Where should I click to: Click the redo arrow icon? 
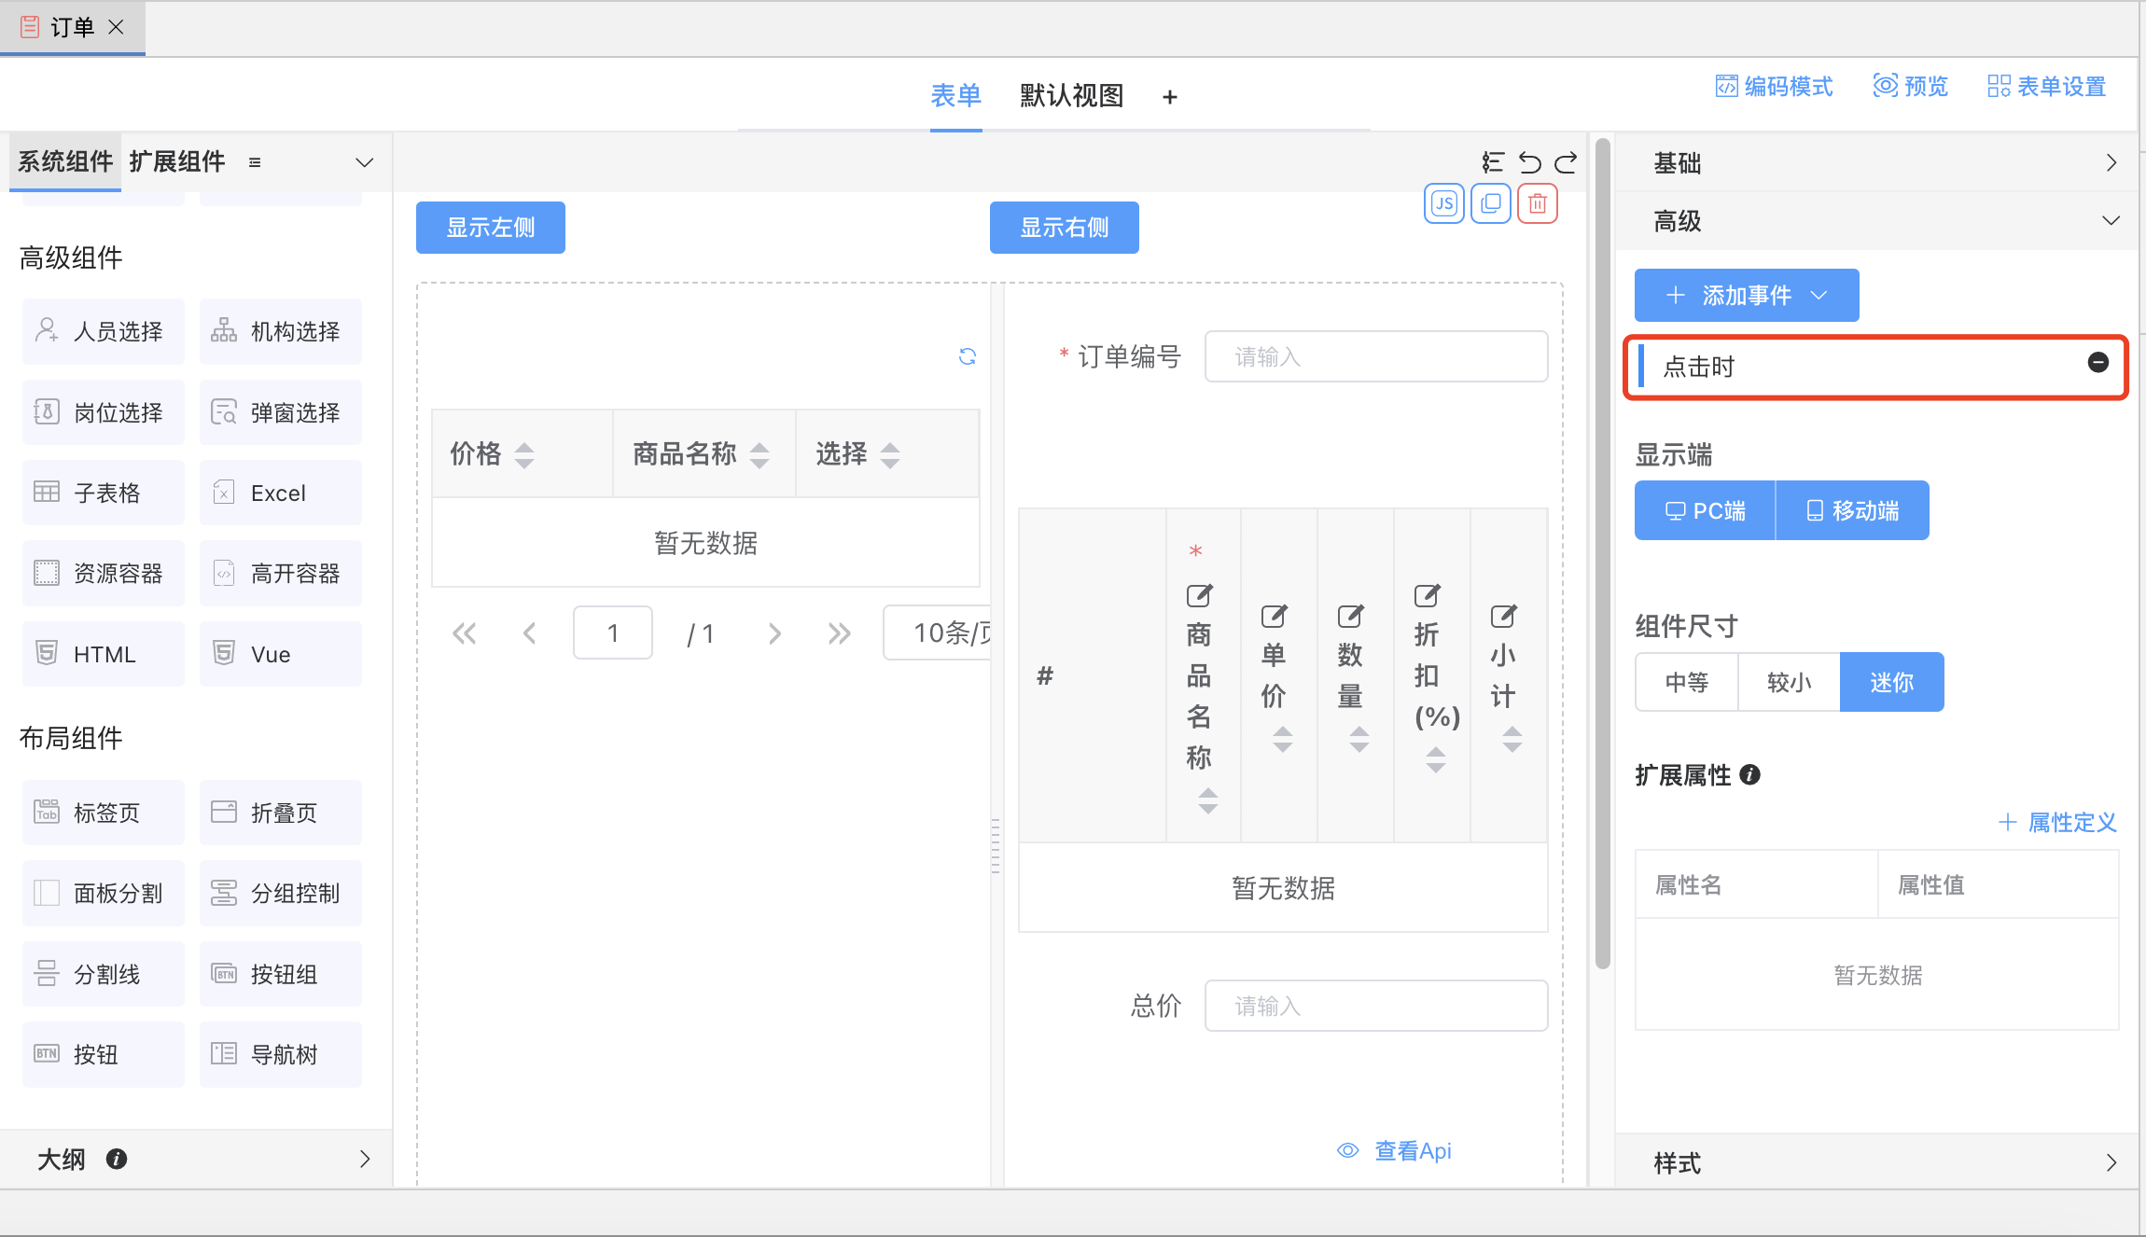pyautogui.click(x=1566, y=162)
